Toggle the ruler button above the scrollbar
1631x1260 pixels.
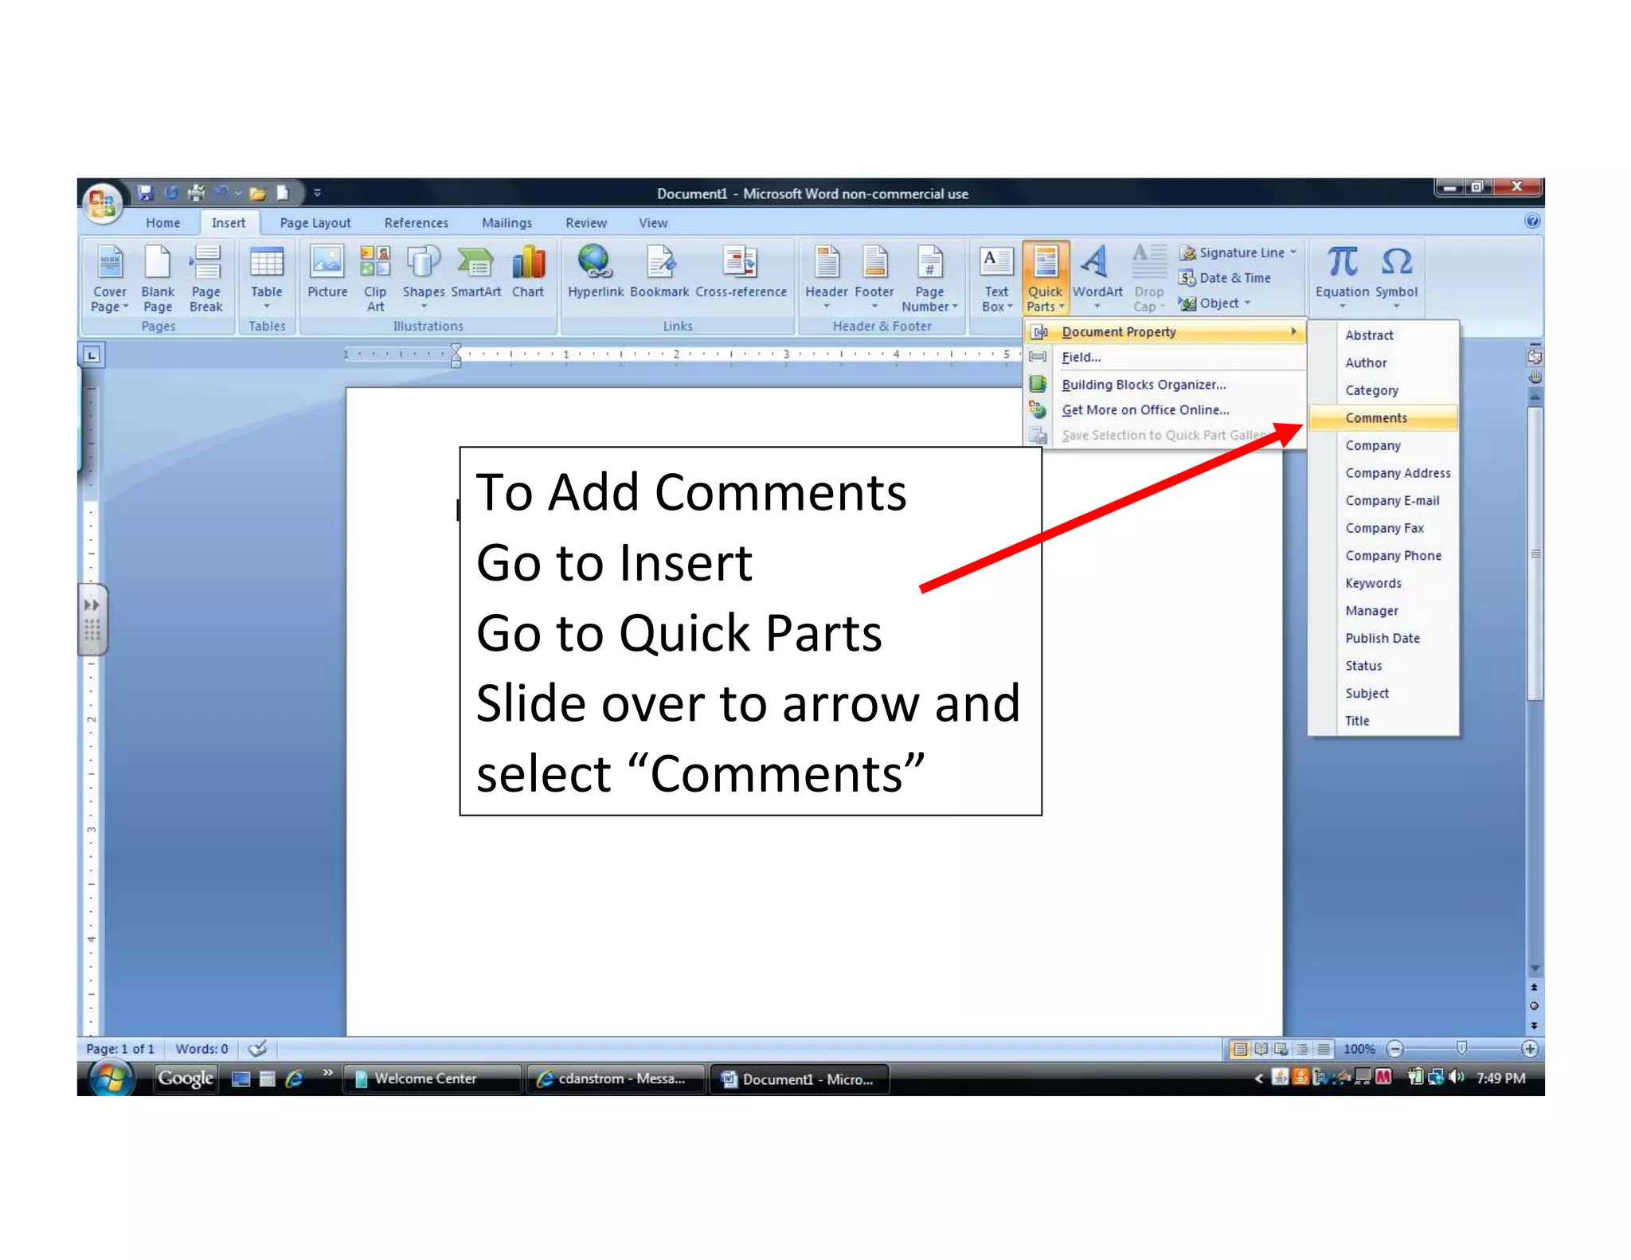pyautogui.click(x=1534, y=357)
